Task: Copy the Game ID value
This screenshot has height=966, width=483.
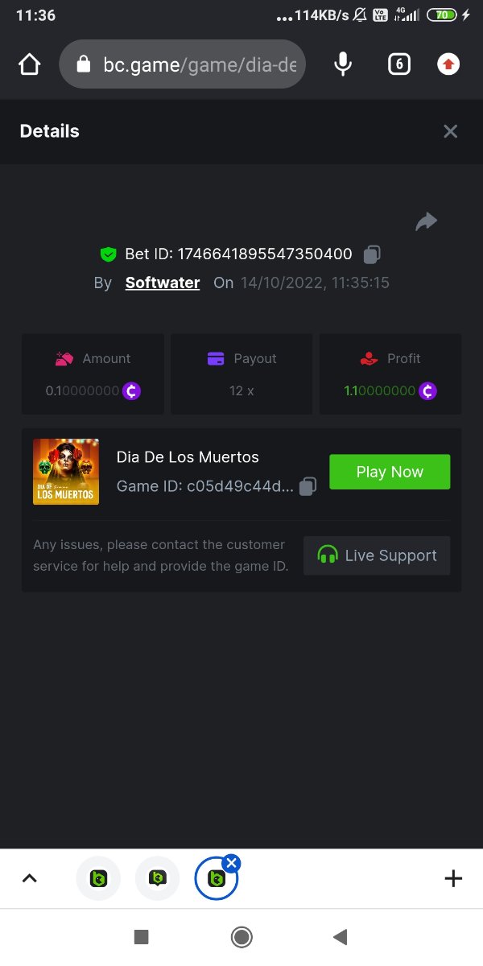Action: pos(308,486)
